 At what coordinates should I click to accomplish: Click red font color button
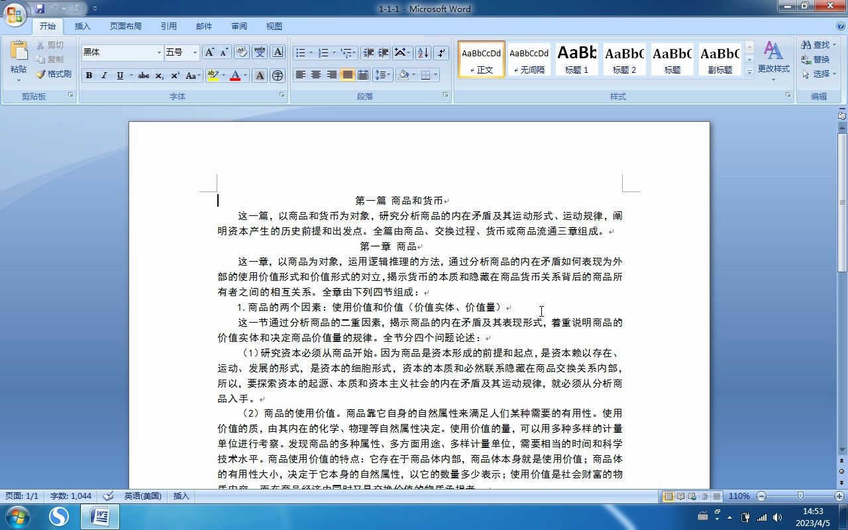click(235, 76)
